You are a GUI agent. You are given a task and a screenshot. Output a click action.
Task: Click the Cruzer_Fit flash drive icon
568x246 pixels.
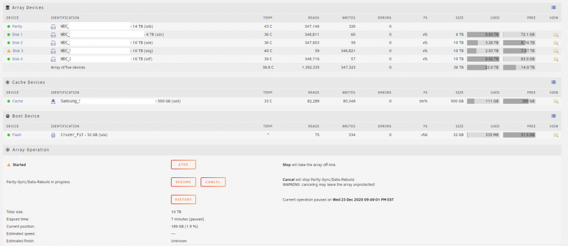(53, 135)
